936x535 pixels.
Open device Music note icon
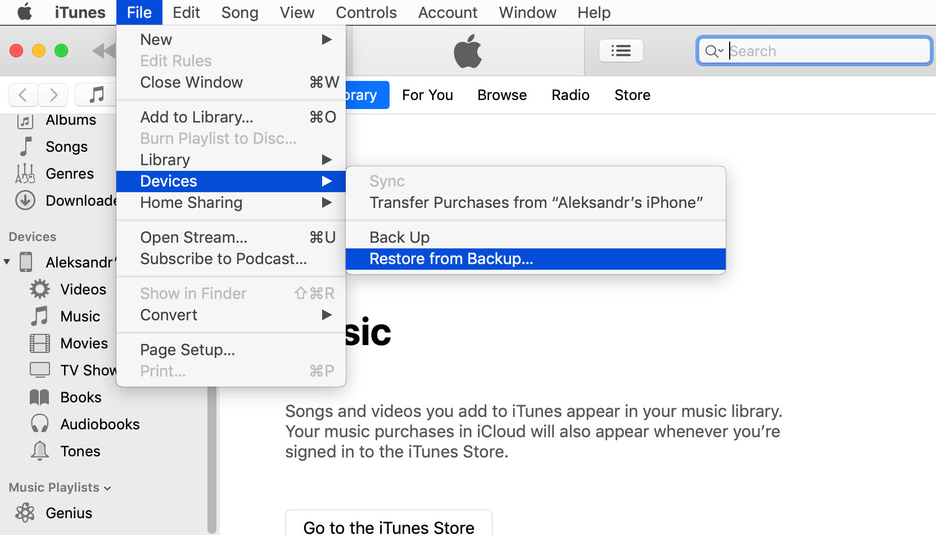tap(39, 316)
